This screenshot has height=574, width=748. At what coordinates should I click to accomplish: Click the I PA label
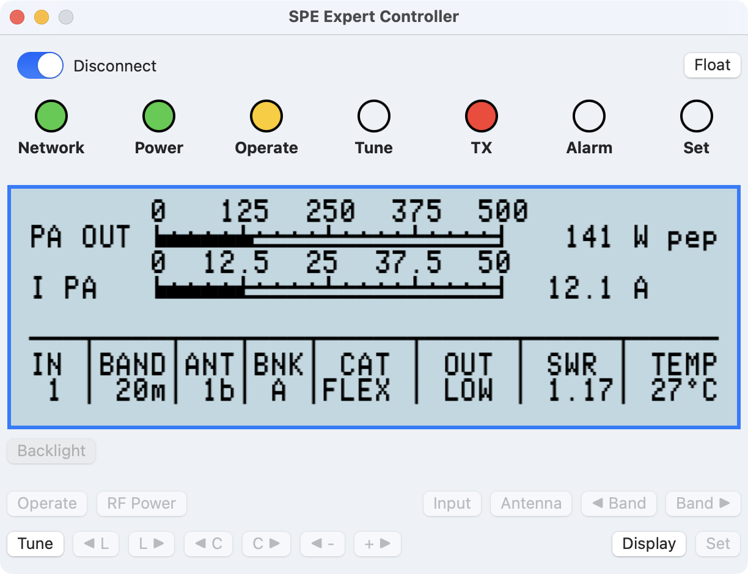[x=64, y=288]
